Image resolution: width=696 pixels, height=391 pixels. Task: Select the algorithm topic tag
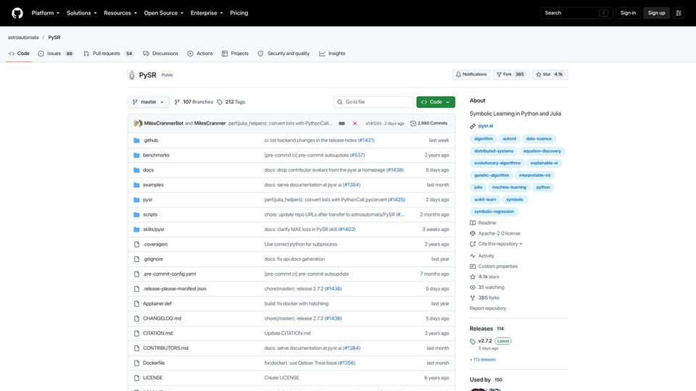(484, 139)
